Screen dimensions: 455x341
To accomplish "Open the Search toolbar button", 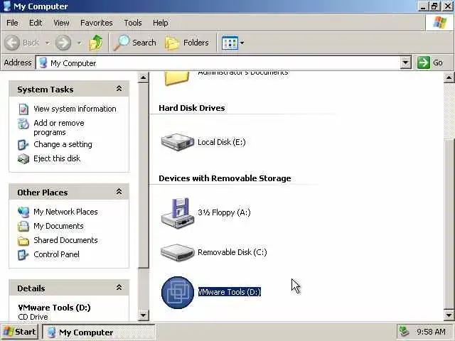I will (x=135, y=43).
